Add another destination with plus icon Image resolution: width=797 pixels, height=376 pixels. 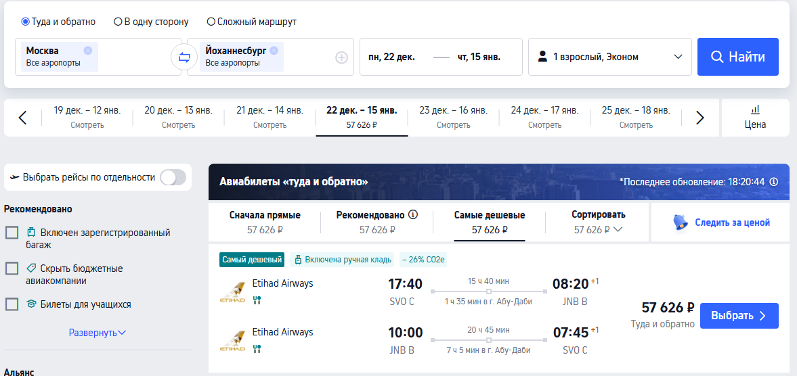[x=341, y=57]
